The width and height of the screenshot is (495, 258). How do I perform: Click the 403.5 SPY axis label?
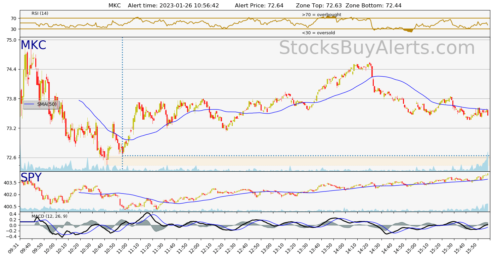tap(10, 183)
